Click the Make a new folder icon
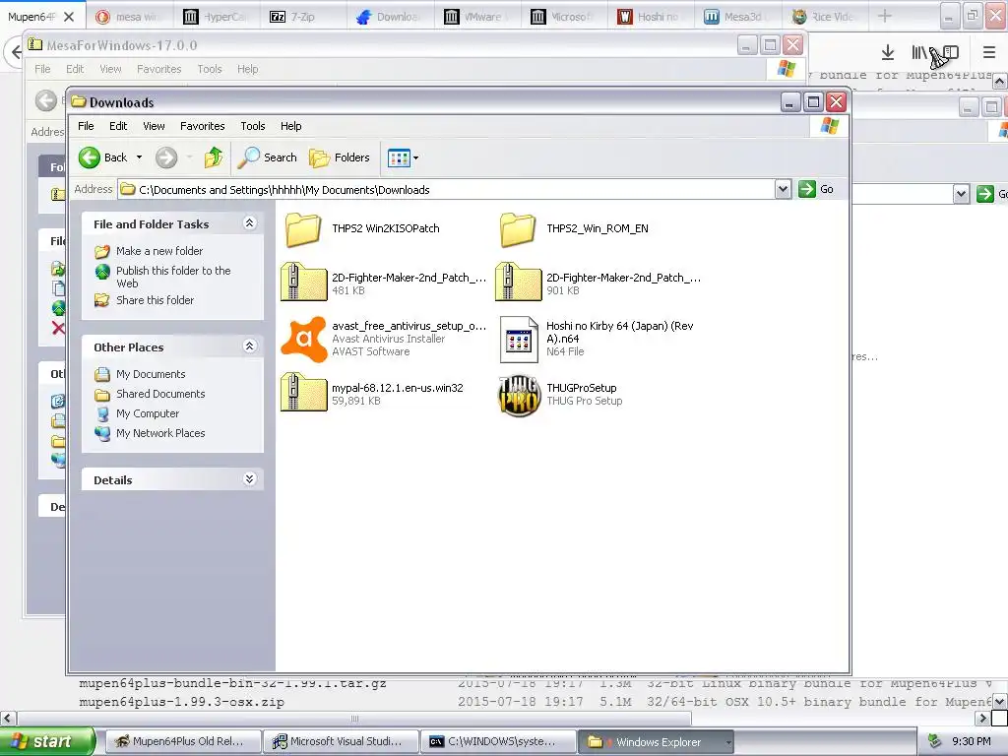The height and width of the screenshot is (756, 1008). (102, 251)
